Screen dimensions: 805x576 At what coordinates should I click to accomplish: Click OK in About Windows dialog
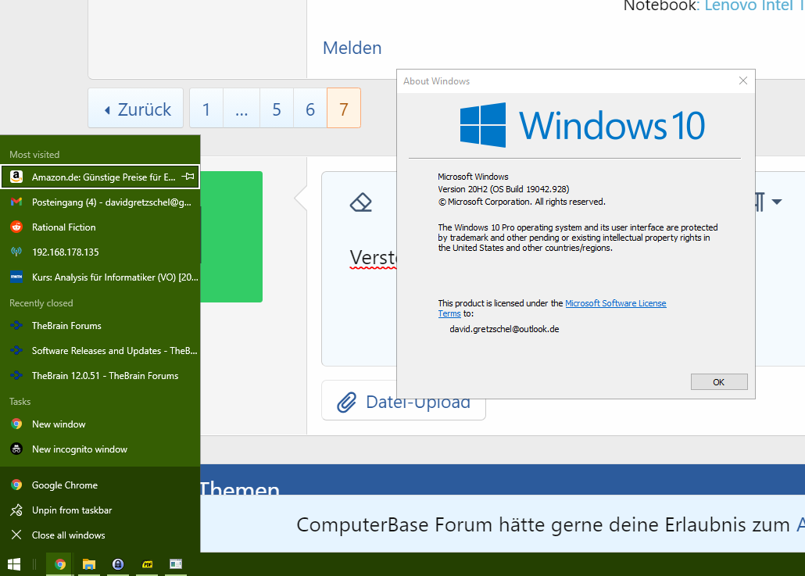pyautogui.click(x=719, y=382)
